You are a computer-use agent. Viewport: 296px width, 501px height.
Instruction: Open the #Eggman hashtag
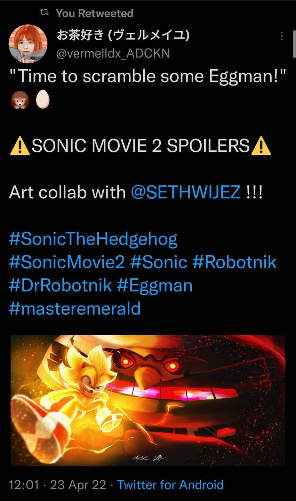click(155, 285)
